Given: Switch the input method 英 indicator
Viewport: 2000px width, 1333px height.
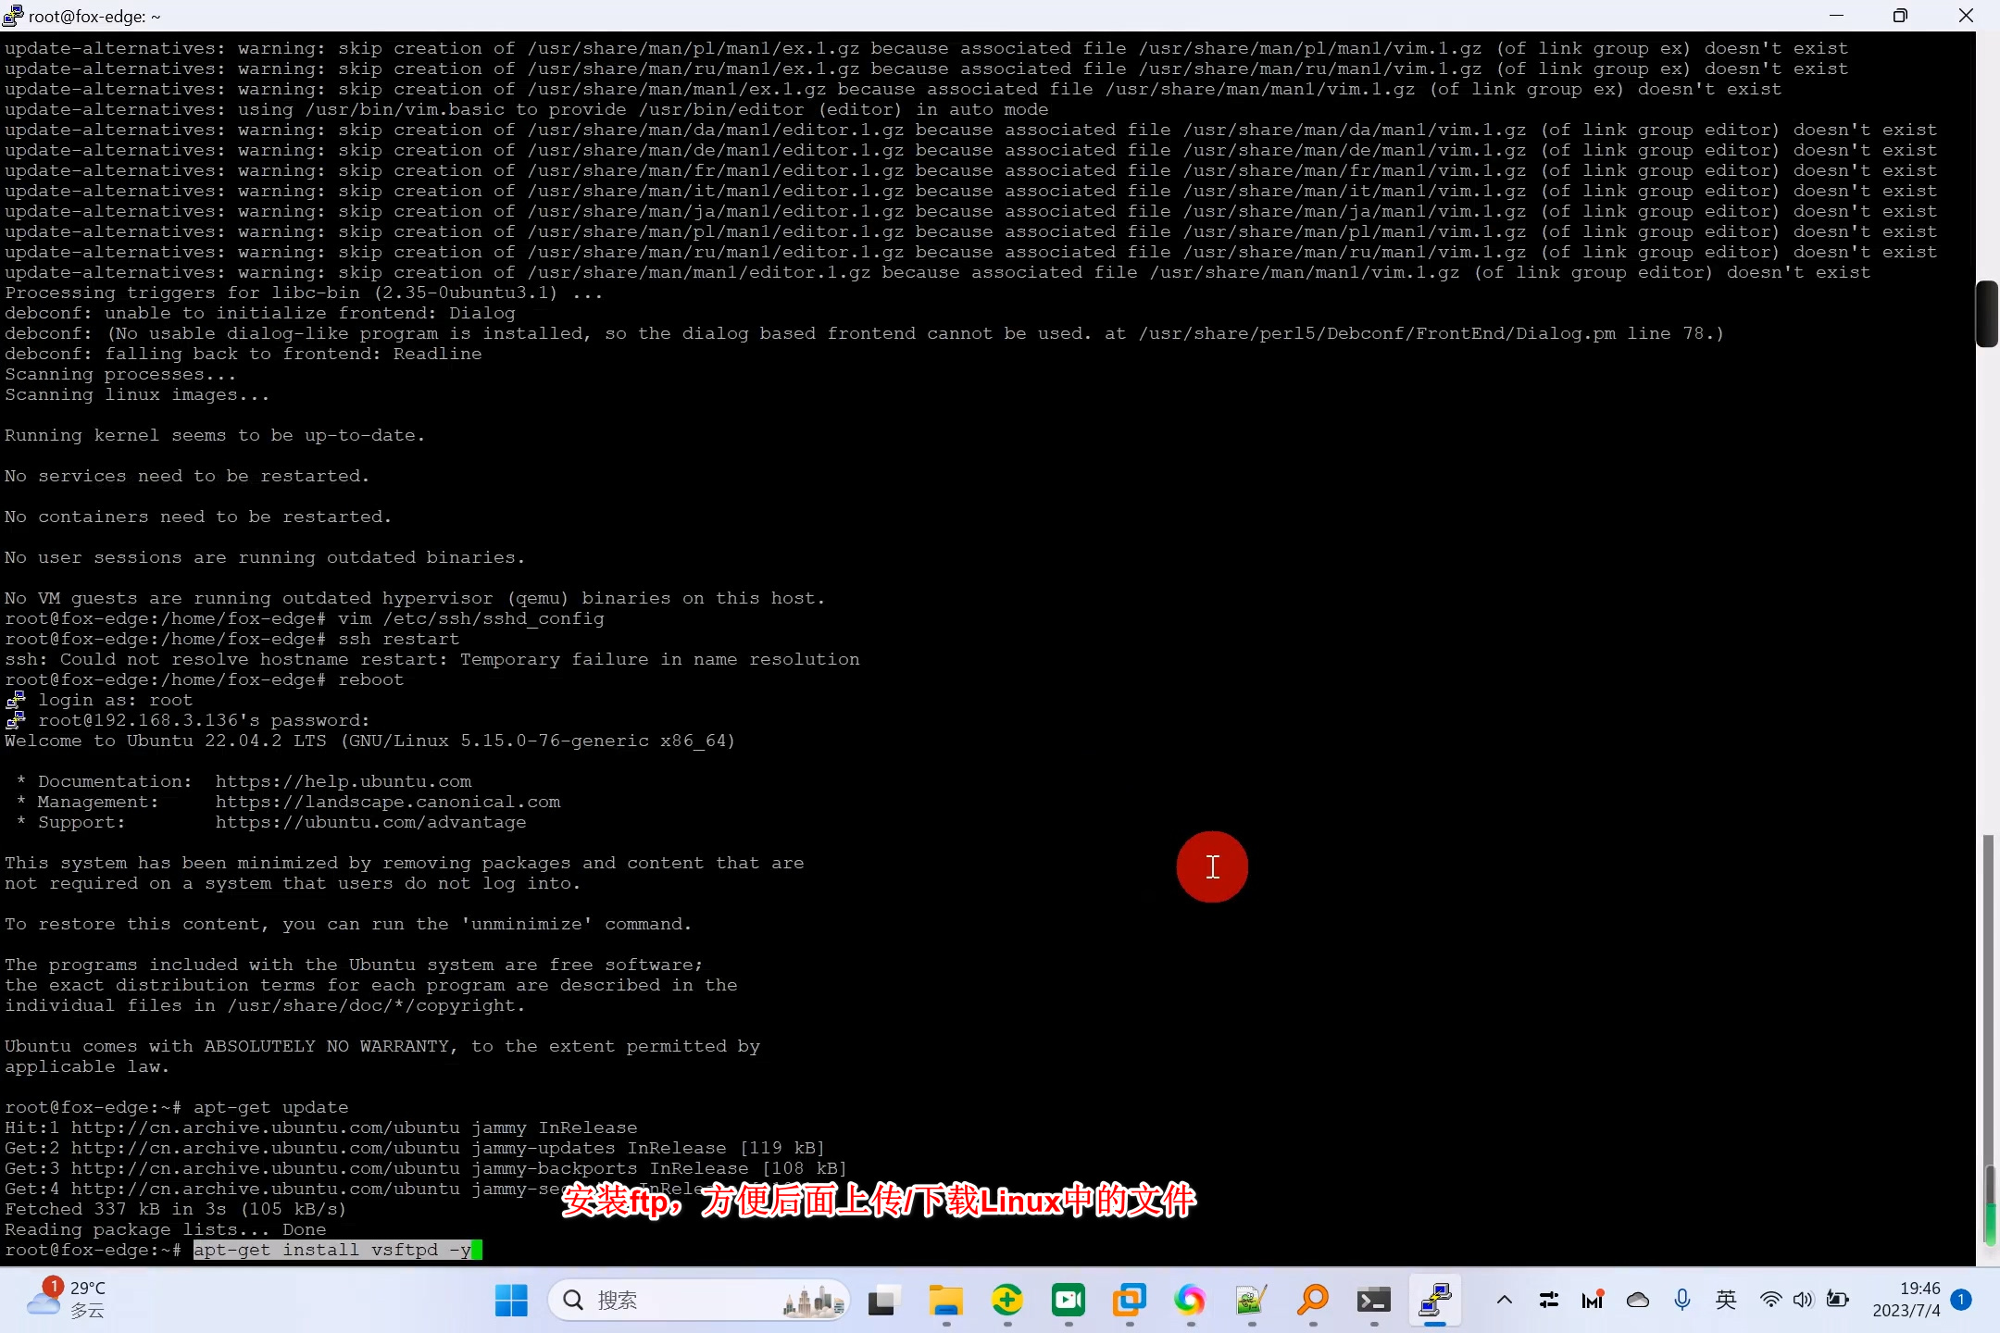Looking at the screenshot, I should tap(1726, 1301).
